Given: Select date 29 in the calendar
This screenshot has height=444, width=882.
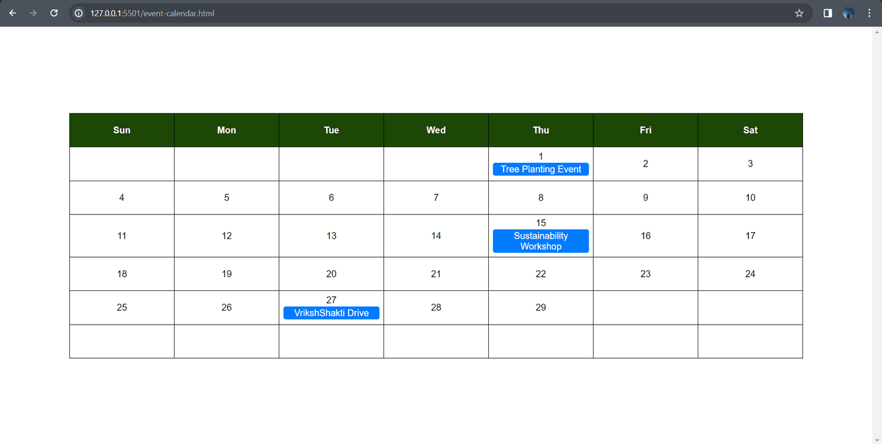Looking at the screenshot, I should point(541,307).
